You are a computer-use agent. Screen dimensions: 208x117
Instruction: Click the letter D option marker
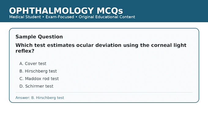21,86
